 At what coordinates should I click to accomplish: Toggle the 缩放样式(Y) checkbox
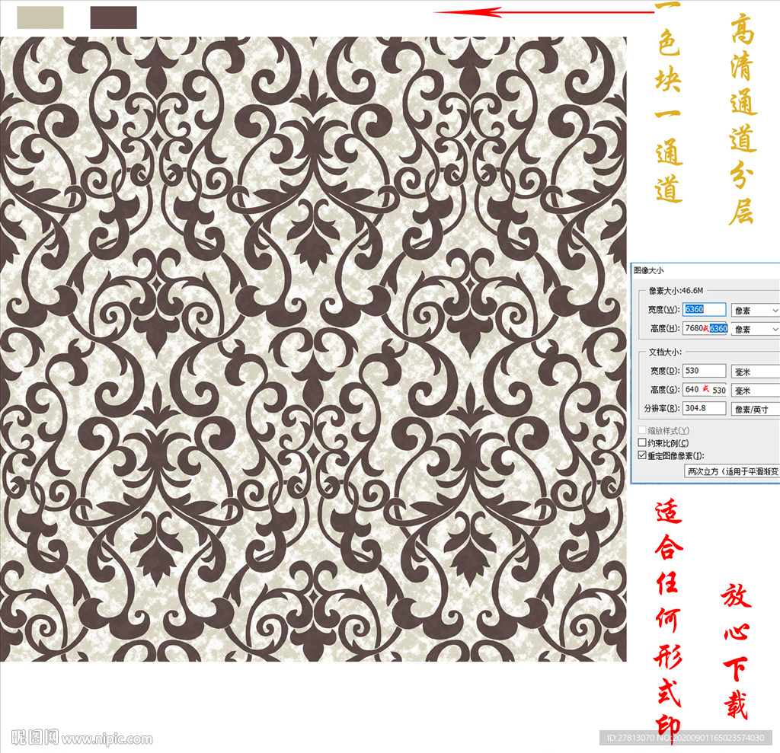642,430
